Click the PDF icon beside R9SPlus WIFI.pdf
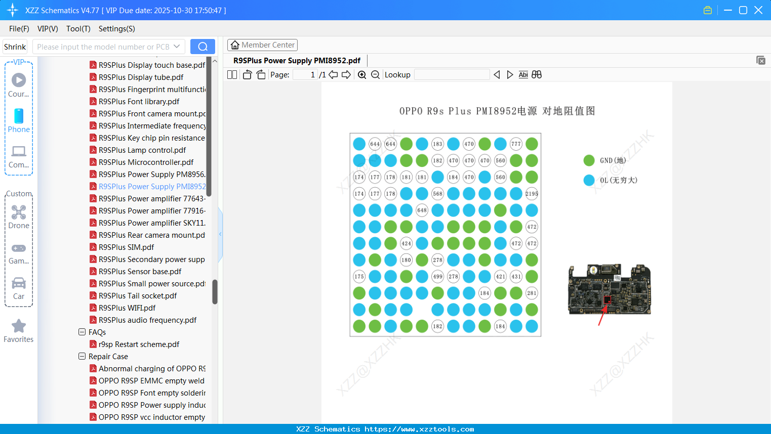Viewport: 771px width, 434px height. pos(93,308)
